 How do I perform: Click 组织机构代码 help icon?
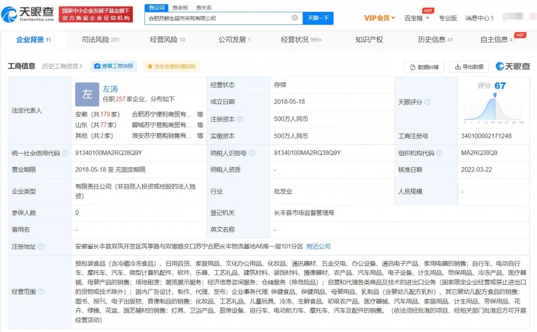pos(439,153)
